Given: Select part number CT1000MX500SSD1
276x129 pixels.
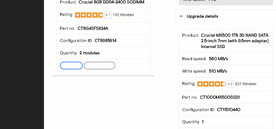Looking at the screenshot, I should (220, 97).
